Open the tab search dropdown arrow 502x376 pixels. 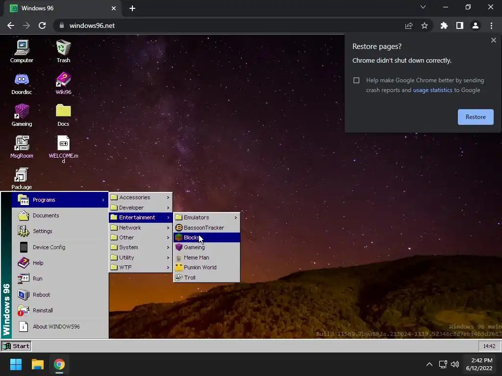[423, 7]
